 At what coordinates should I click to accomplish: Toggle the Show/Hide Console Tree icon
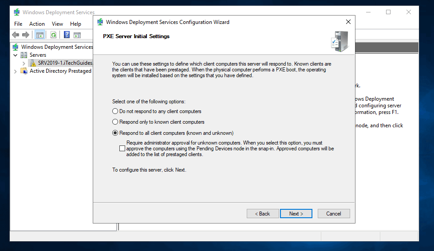[40, 35]
